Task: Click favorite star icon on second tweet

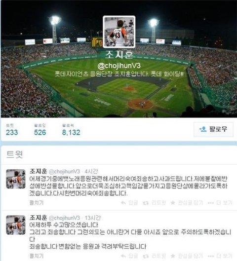Action: pyautogui.click(x=173, y=256)
